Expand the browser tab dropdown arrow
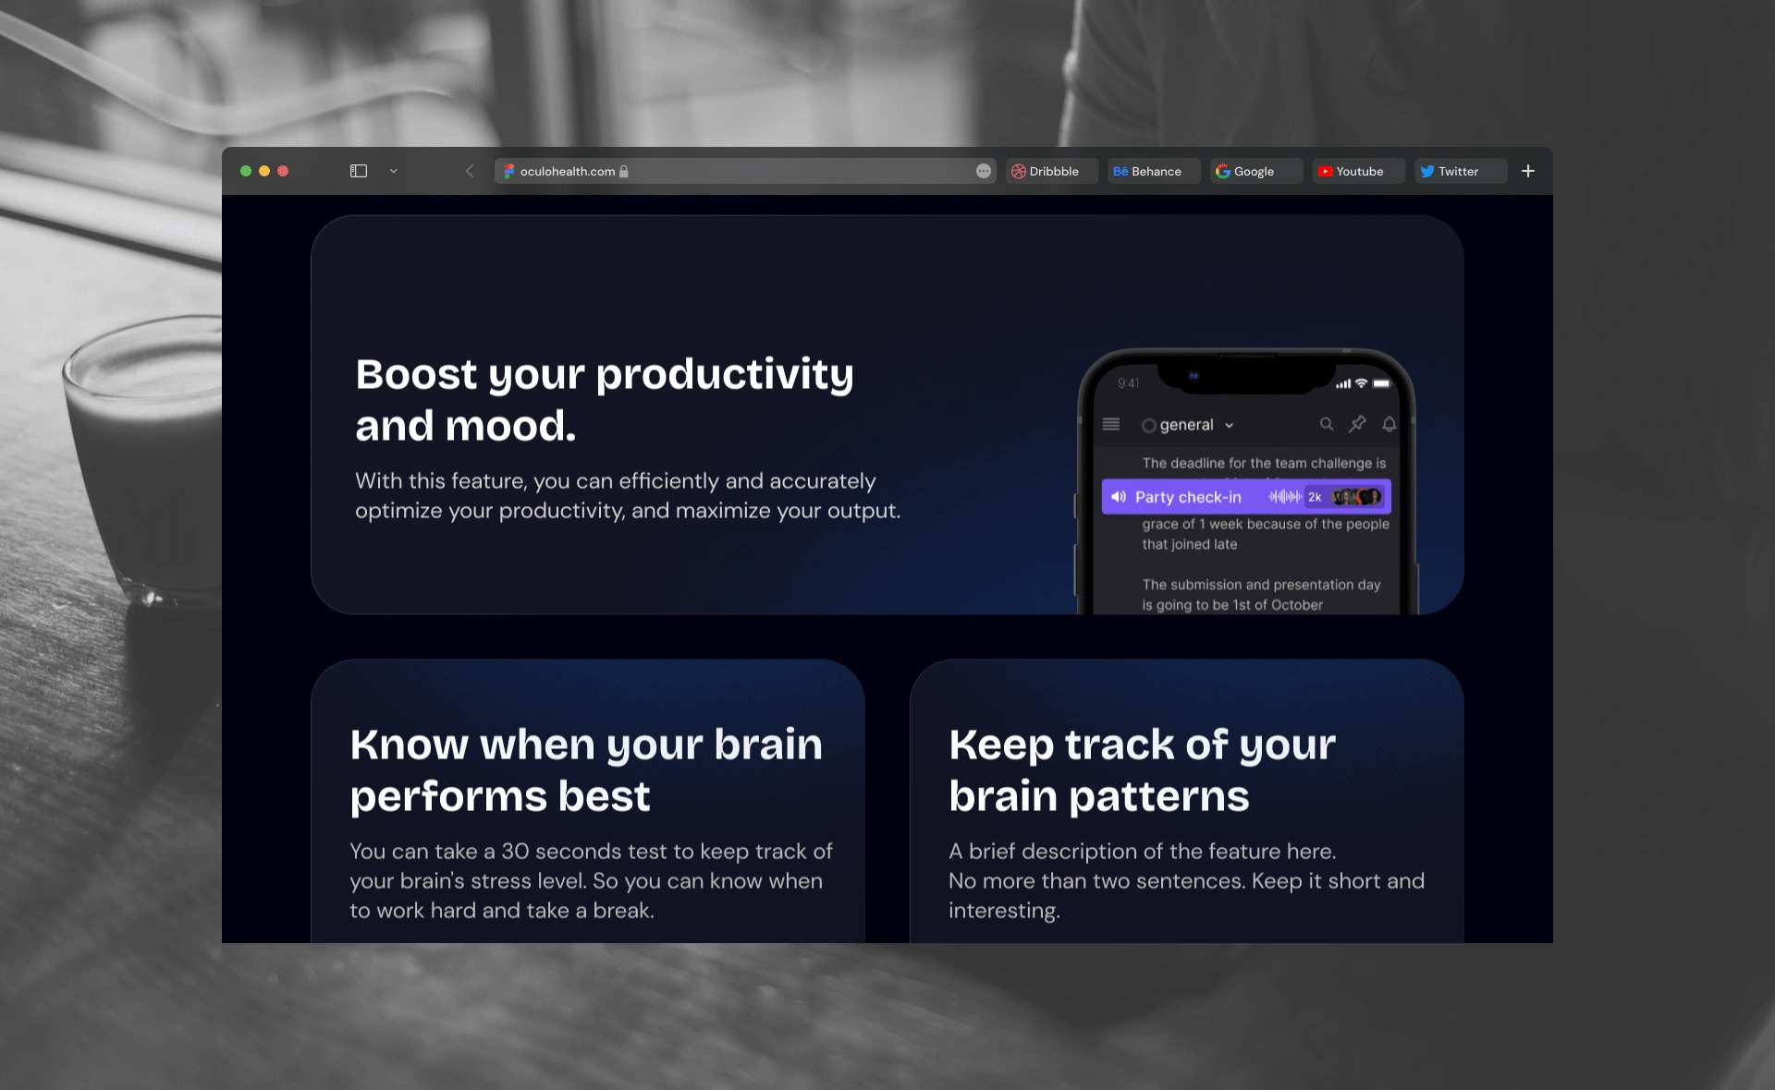The image size is (1775, 1090). [395, 171]
